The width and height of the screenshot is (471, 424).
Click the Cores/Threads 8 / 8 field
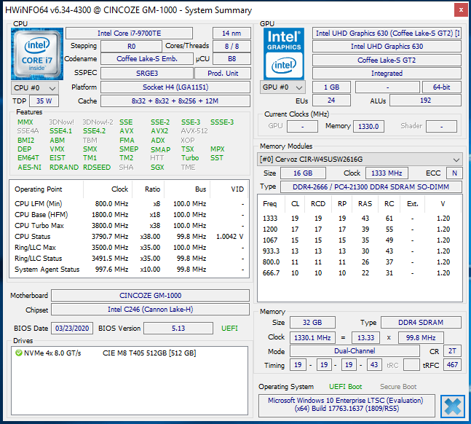tap(231, 47)
